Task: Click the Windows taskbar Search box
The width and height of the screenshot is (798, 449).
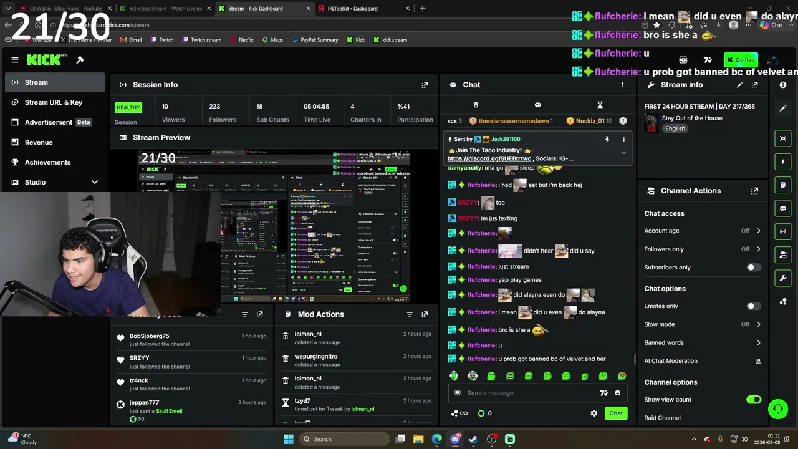Action: (345, 439)
